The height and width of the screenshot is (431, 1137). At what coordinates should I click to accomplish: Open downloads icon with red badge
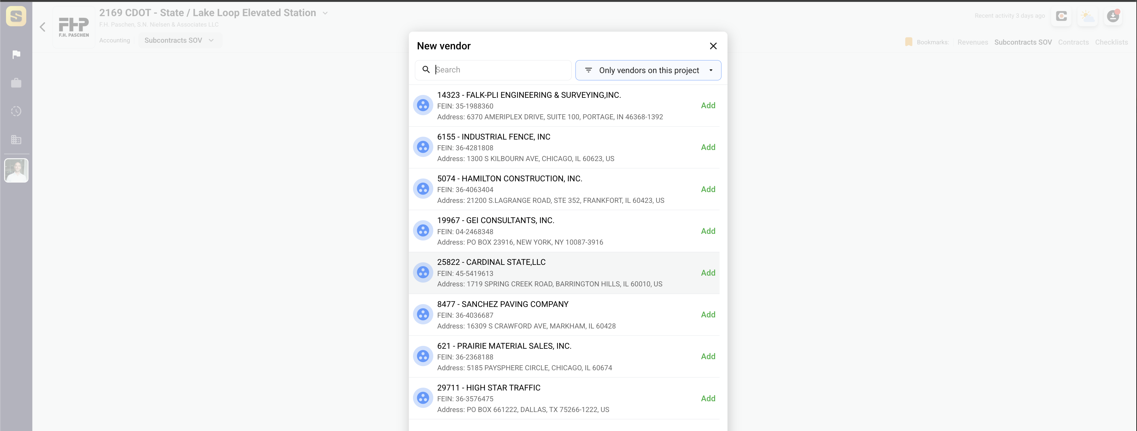click(x=1113, y=16)
